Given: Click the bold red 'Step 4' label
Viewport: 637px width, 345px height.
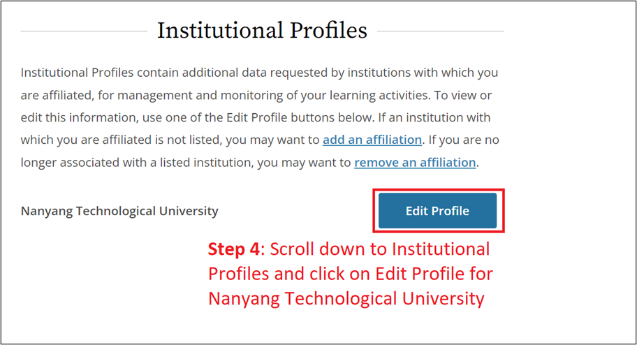Looking at the screenshot, I should (235, 249).
